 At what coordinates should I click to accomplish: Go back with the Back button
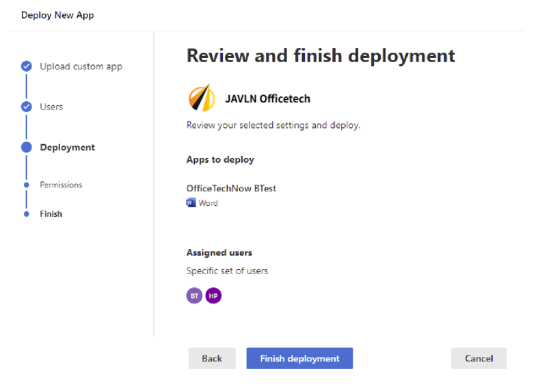coord(212,358)
